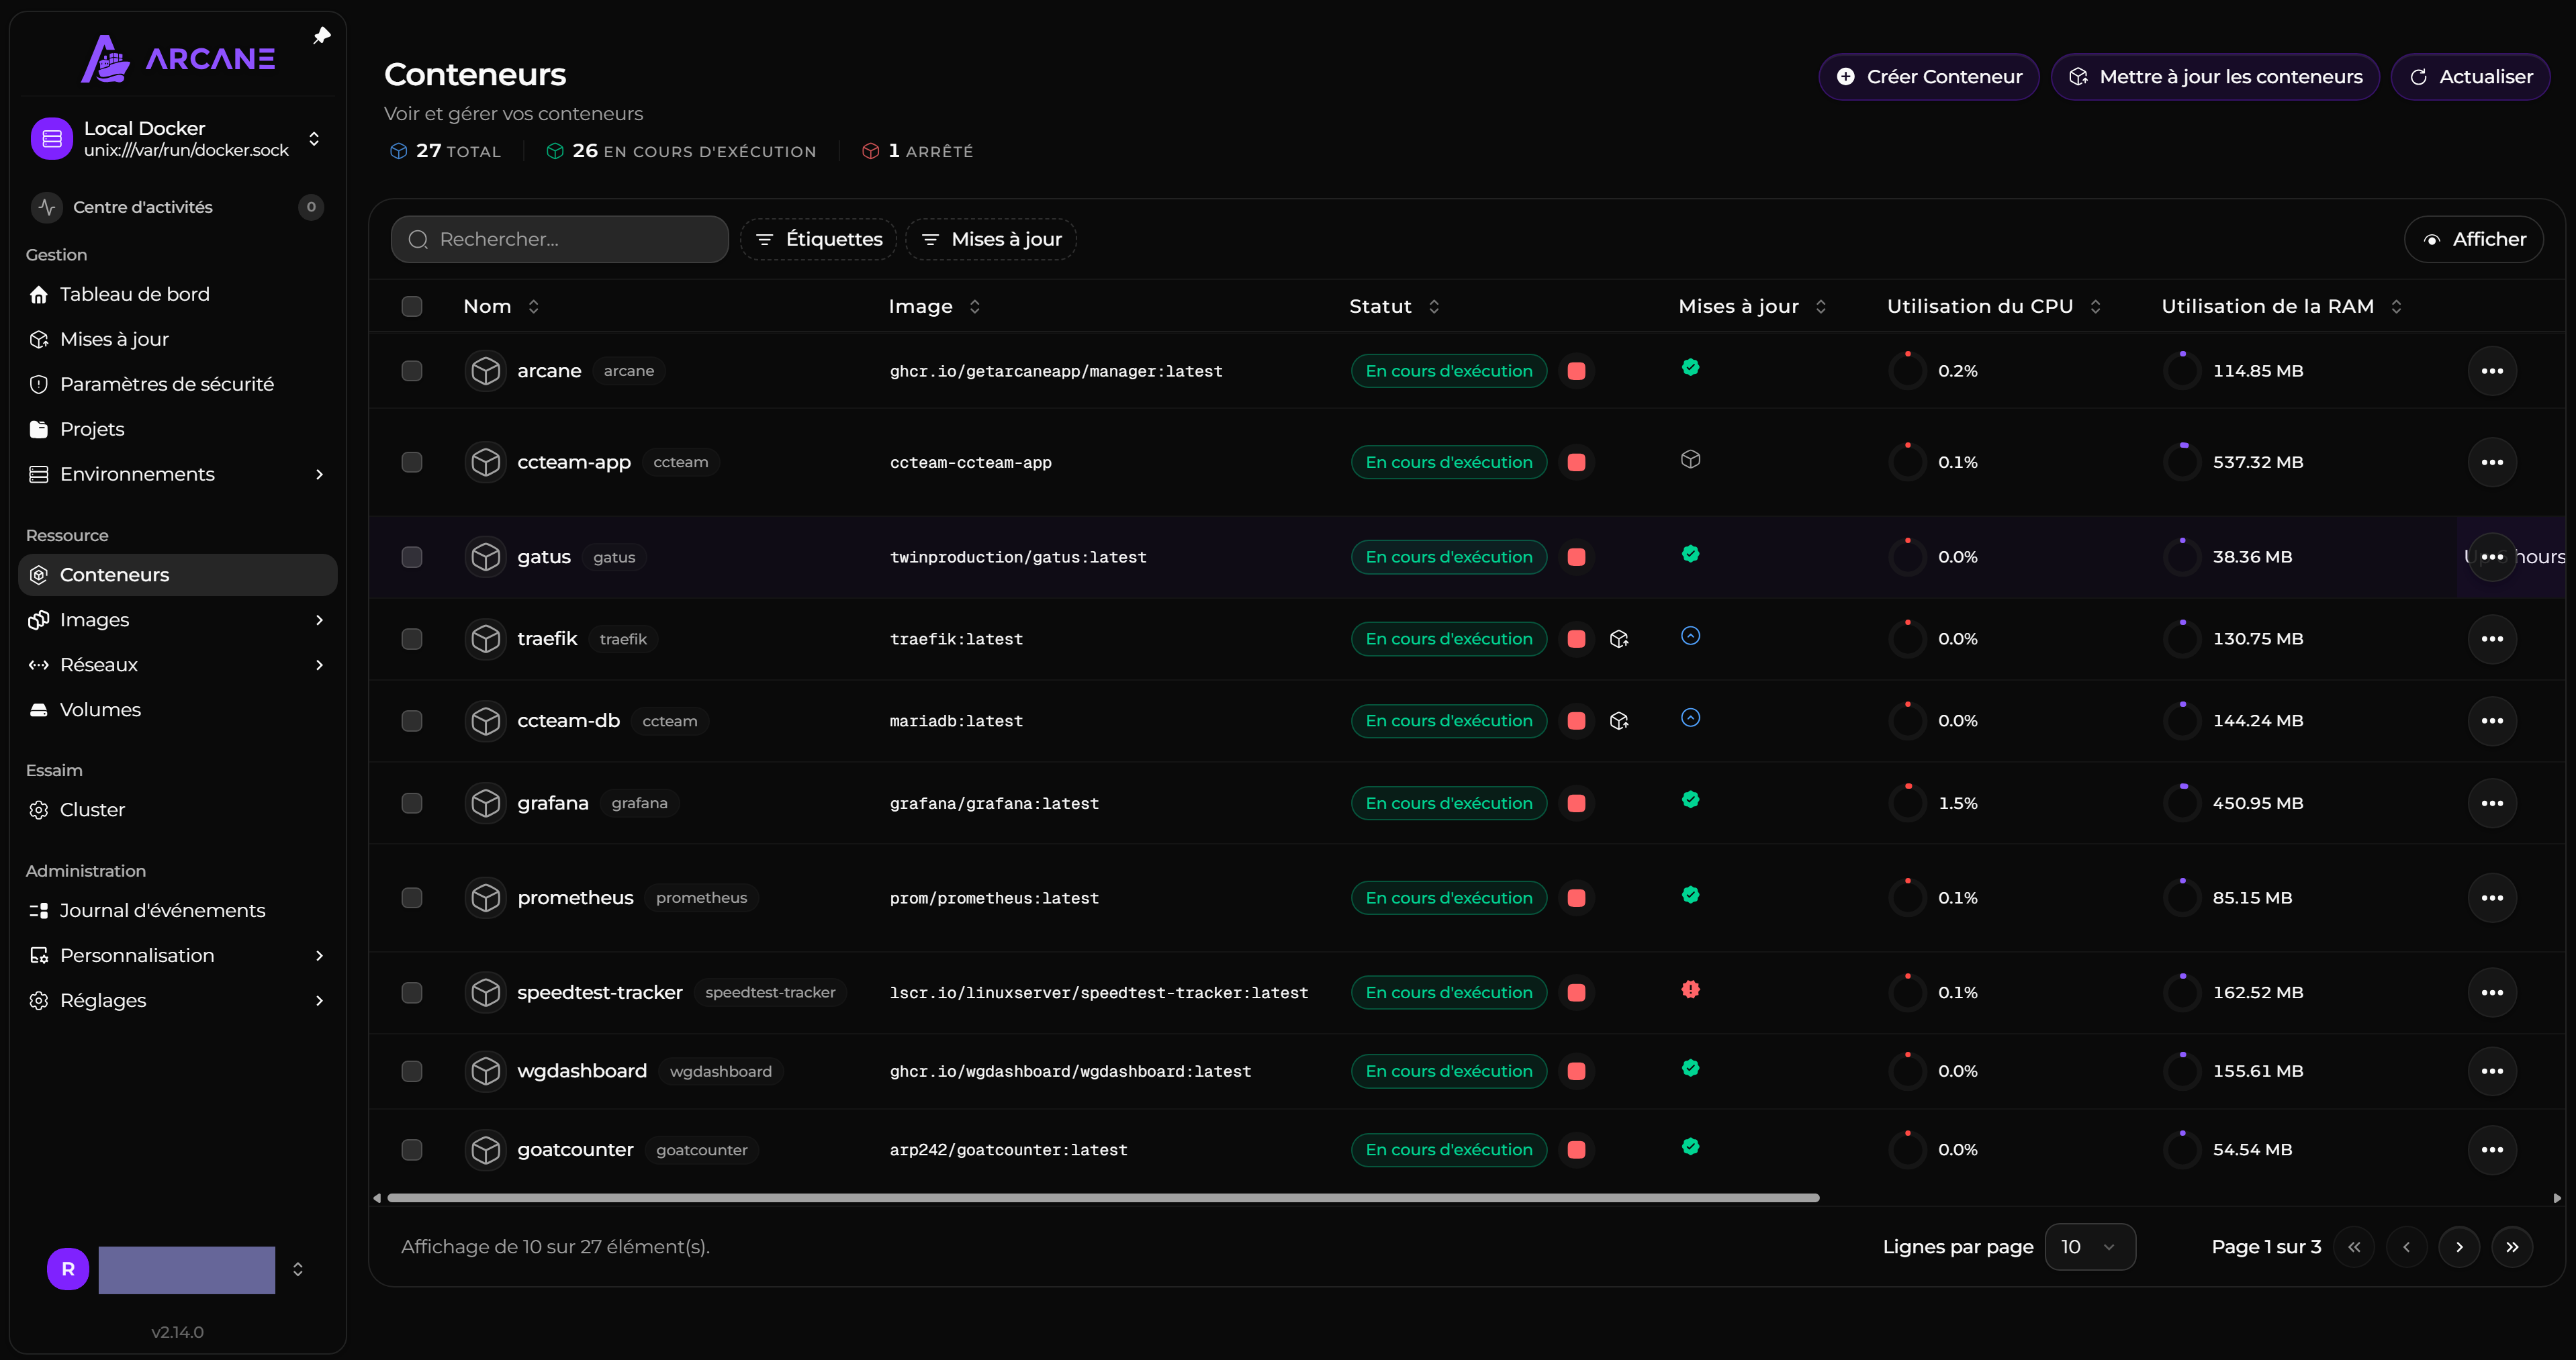This screenshot has height=1360, width=2576.
Task: Open the Mises à jour filter dropdown
Action: (x=991, y=239)
